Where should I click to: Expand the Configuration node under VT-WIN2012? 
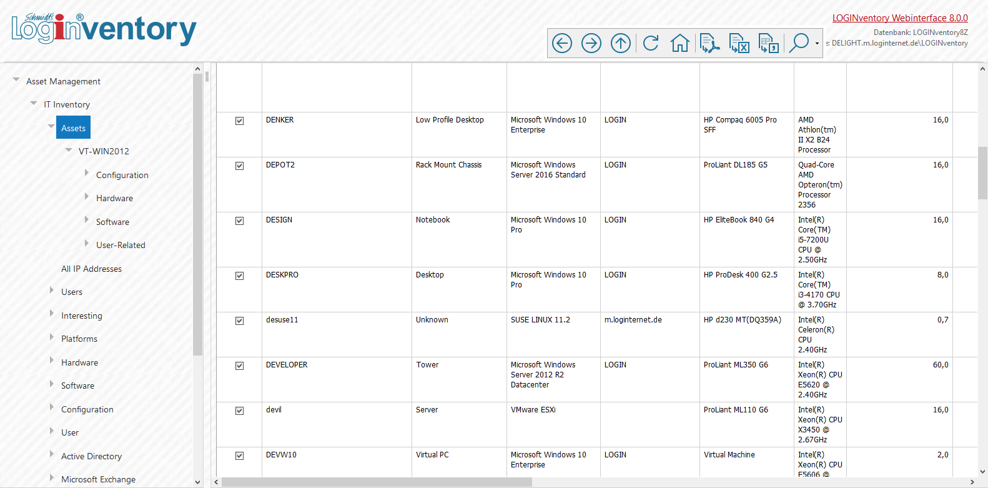point(87,173)
